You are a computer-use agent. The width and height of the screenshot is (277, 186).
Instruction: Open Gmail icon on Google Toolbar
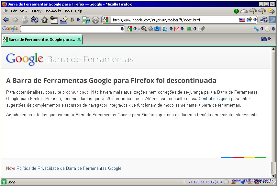pos(177,29)
